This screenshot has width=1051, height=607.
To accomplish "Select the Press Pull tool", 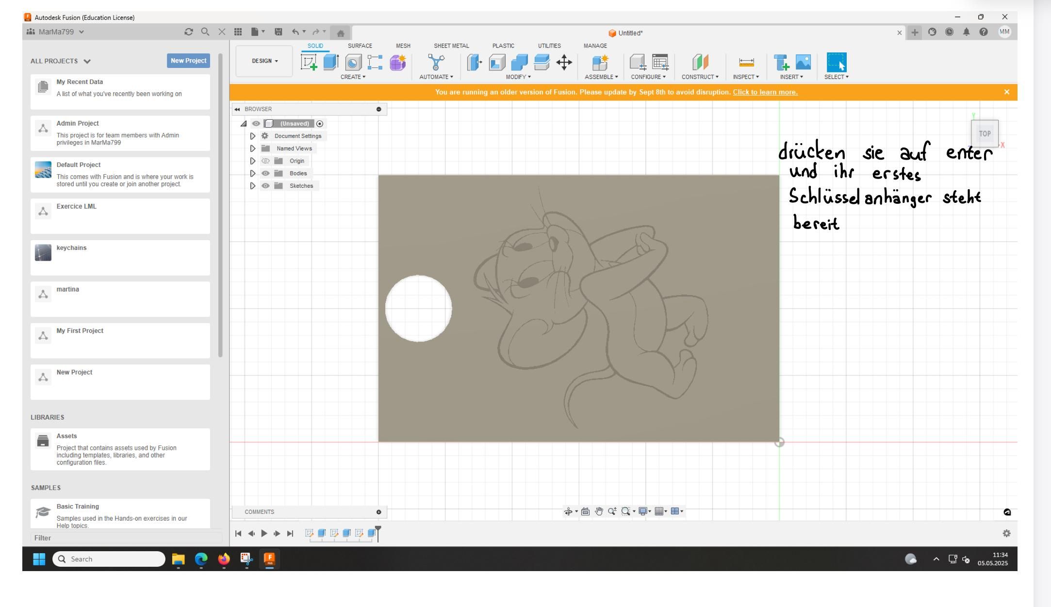I will click(x=475, y=63).
